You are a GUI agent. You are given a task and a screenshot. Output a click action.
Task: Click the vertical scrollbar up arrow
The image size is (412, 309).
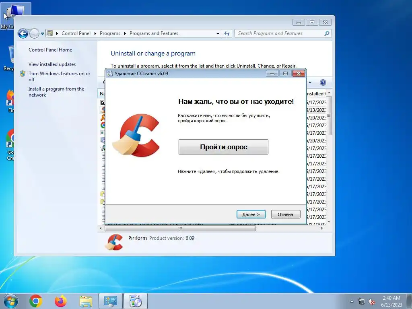[x=329, y=93]
